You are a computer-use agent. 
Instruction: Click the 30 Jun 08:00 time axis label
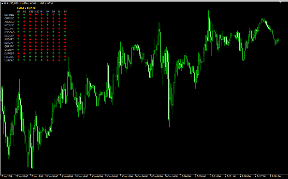click(157, 176)
